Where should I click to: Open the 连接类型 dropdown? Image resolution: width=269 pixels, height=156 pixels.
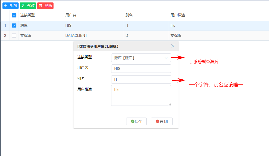click(141, 58)
